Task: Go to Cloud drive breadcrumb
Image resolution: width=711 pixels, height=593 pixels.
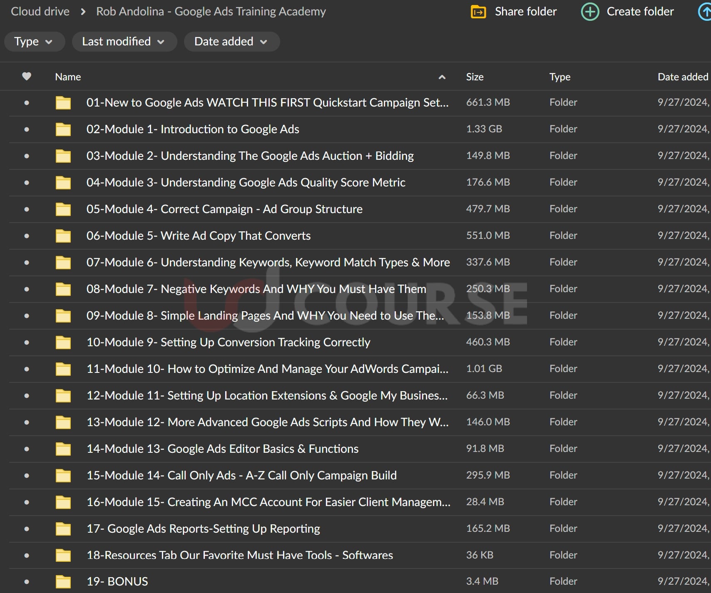Action: click(40, 12)
